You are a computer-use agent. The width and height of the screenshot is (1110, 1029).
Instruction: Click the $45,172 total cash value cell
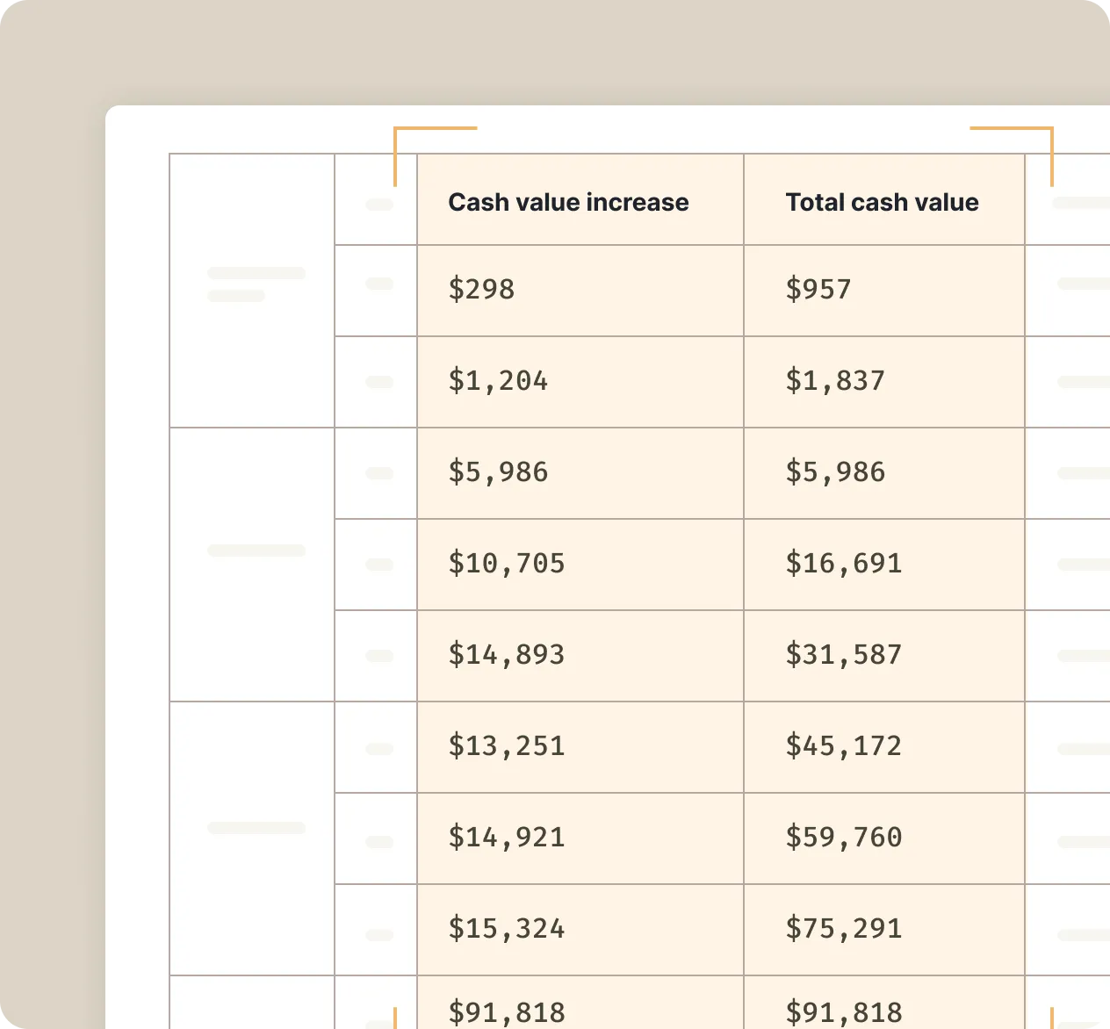coord(844,745)
